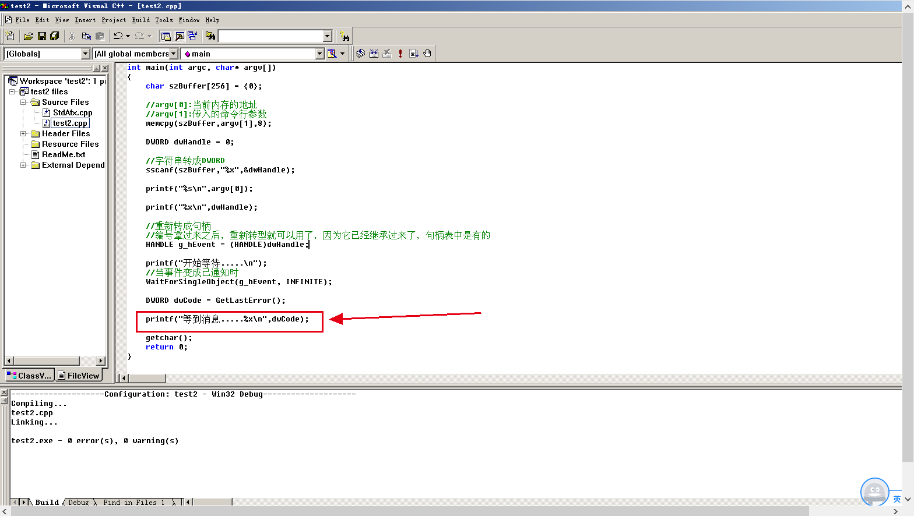The height and width of the screenshot is (516, 914).
Task: Select the Workspace 'test2' root node
Action: coord(62,81)
